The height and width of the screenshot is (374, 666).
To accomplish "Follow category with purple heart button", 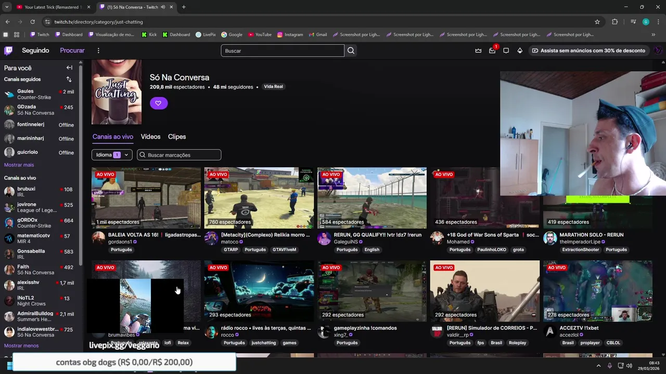I will 158,103.
